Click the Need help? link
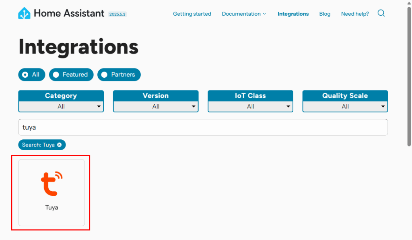Screen dimensions: 412x240 pos(355,14)
